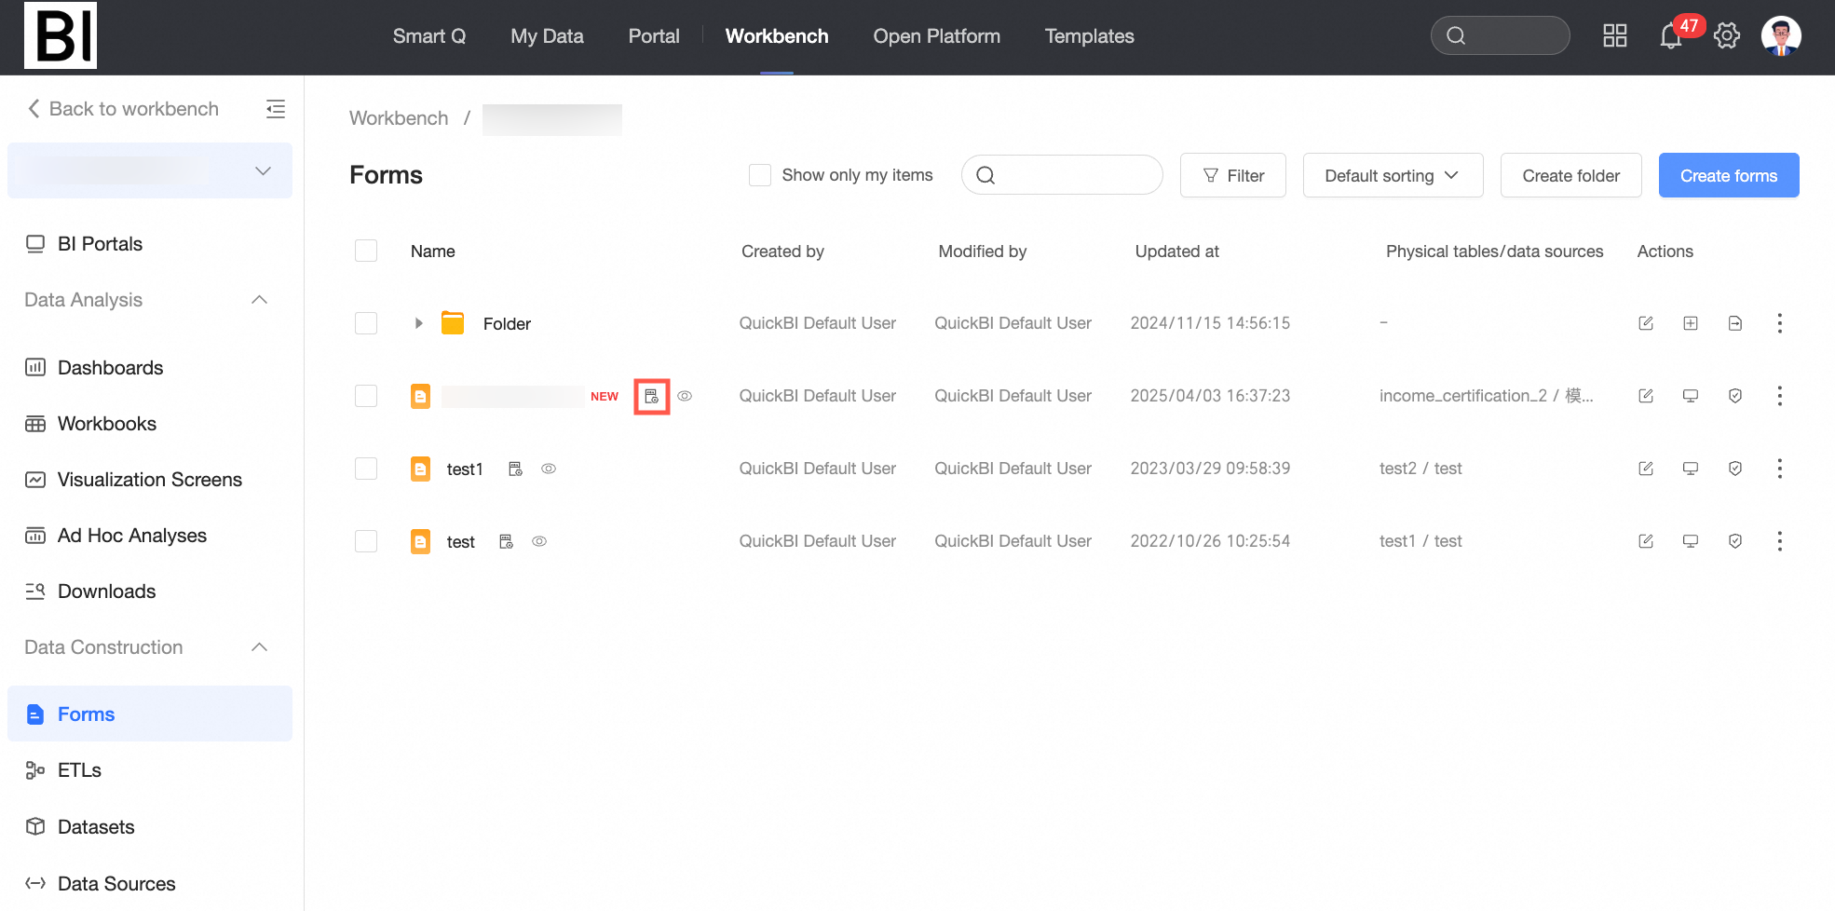The image size is (1835, 911).
Task: Click data management icon next to test1
Action: pyautogui.click(x=515, y=469)
